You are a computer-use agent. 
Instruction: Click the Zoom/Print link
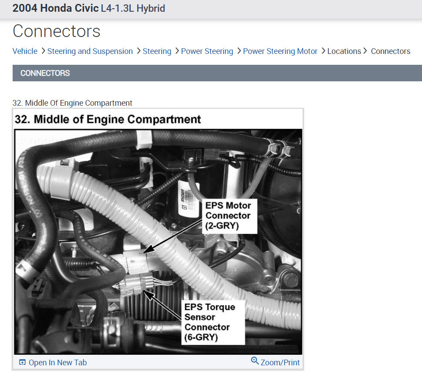(280, 363)
